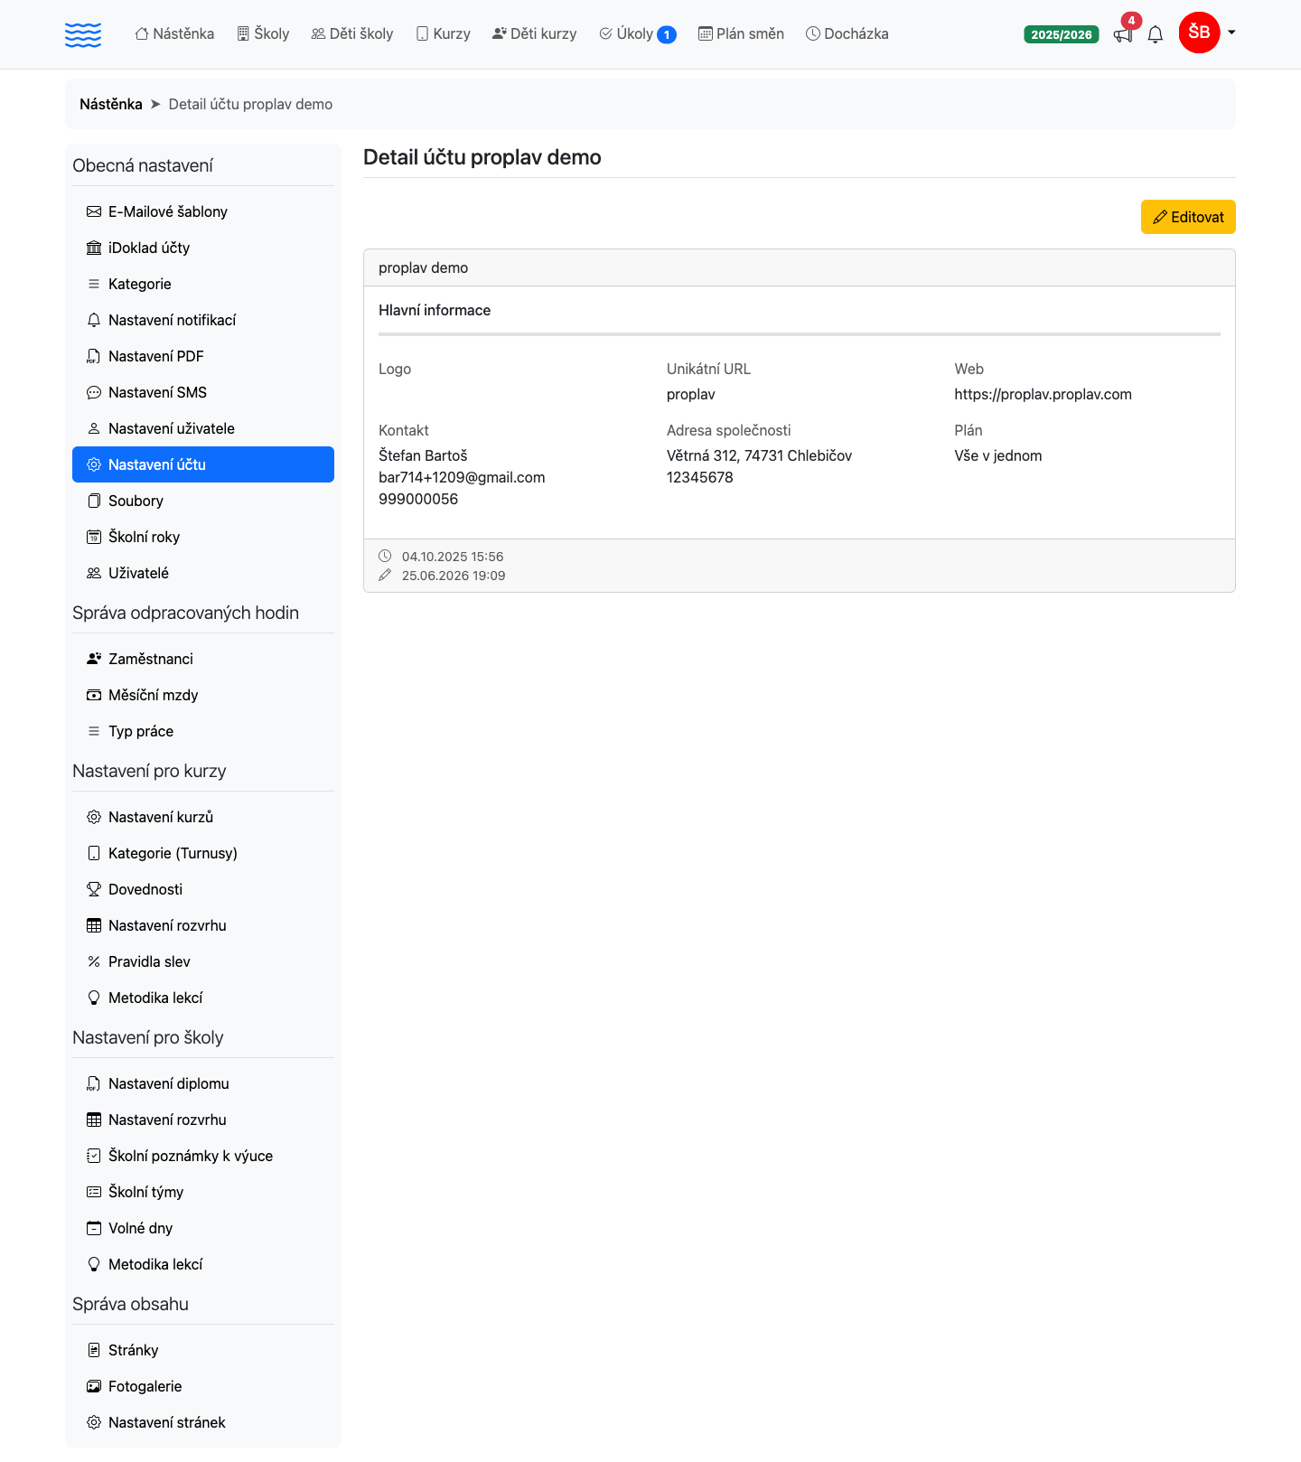
Task: Click the waves logo icon
Action: 83,34
